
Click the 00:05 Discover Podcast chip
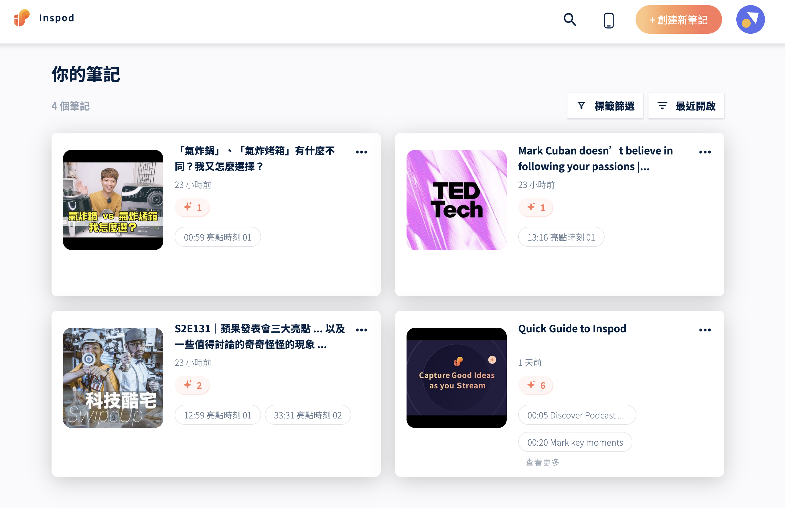(x=577, y=415)
